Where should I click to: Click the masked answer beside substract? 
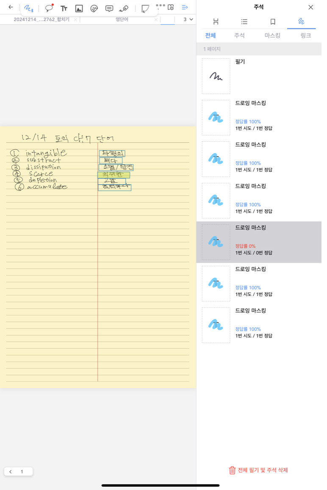pos(111,161)
